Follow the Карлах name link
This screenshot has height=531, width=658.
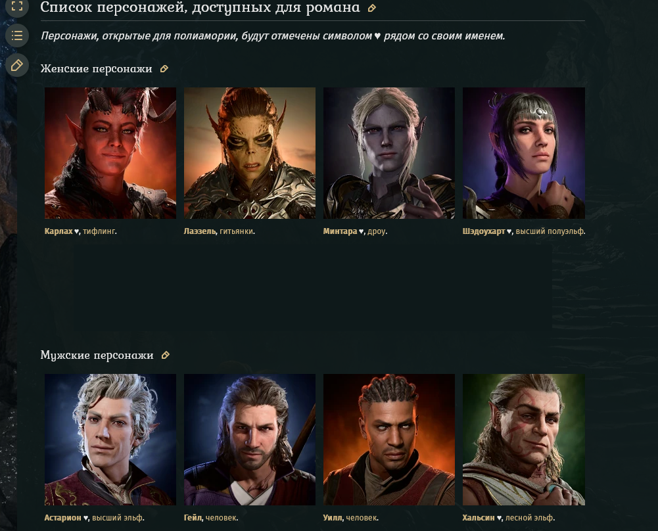click(59, 231)
